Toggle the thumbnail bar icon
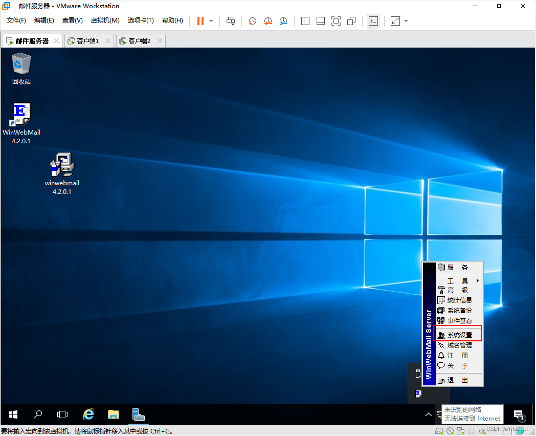The image size is (536, 436). pyautogui.click(x=321, y=21)
